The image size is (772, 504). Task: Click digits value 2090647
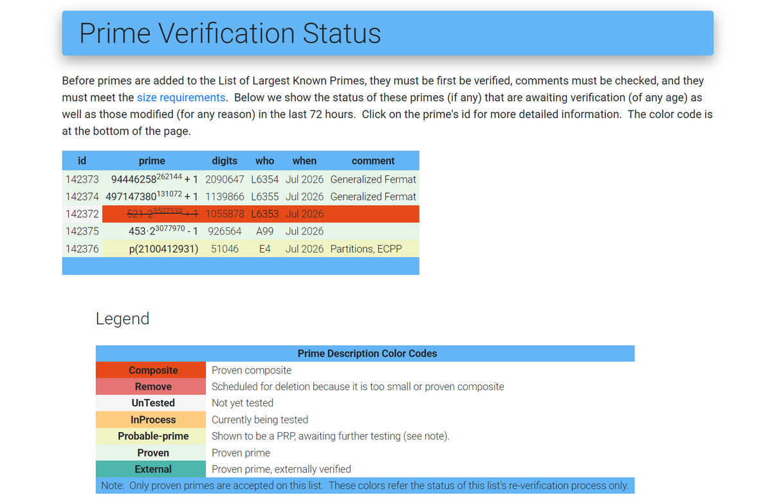(225, 179)
